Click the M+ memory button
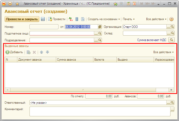 148,4
